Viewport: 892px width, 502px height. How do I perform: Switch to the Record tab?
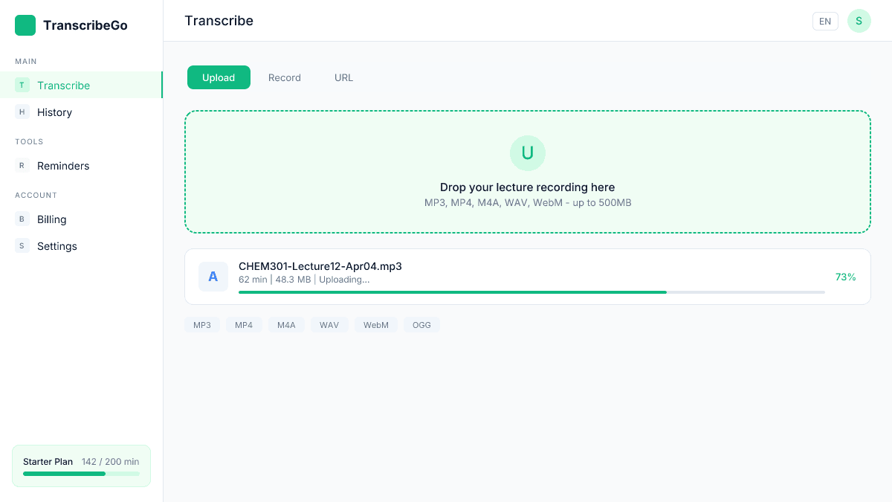tap(285, 77)
